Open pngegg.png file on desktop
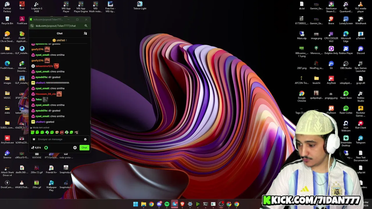This screenshot has height=209, width=372. click(x=331, y=95)
